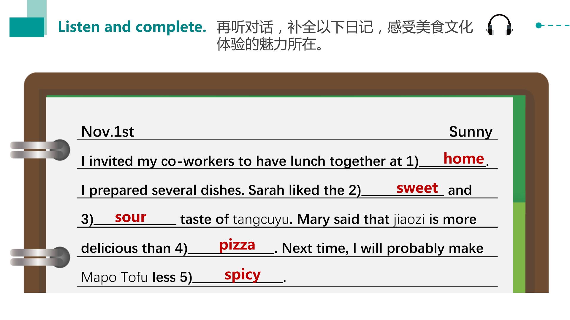Click the teal dot with dashed line
570x320 pixels.
[552, 25]
